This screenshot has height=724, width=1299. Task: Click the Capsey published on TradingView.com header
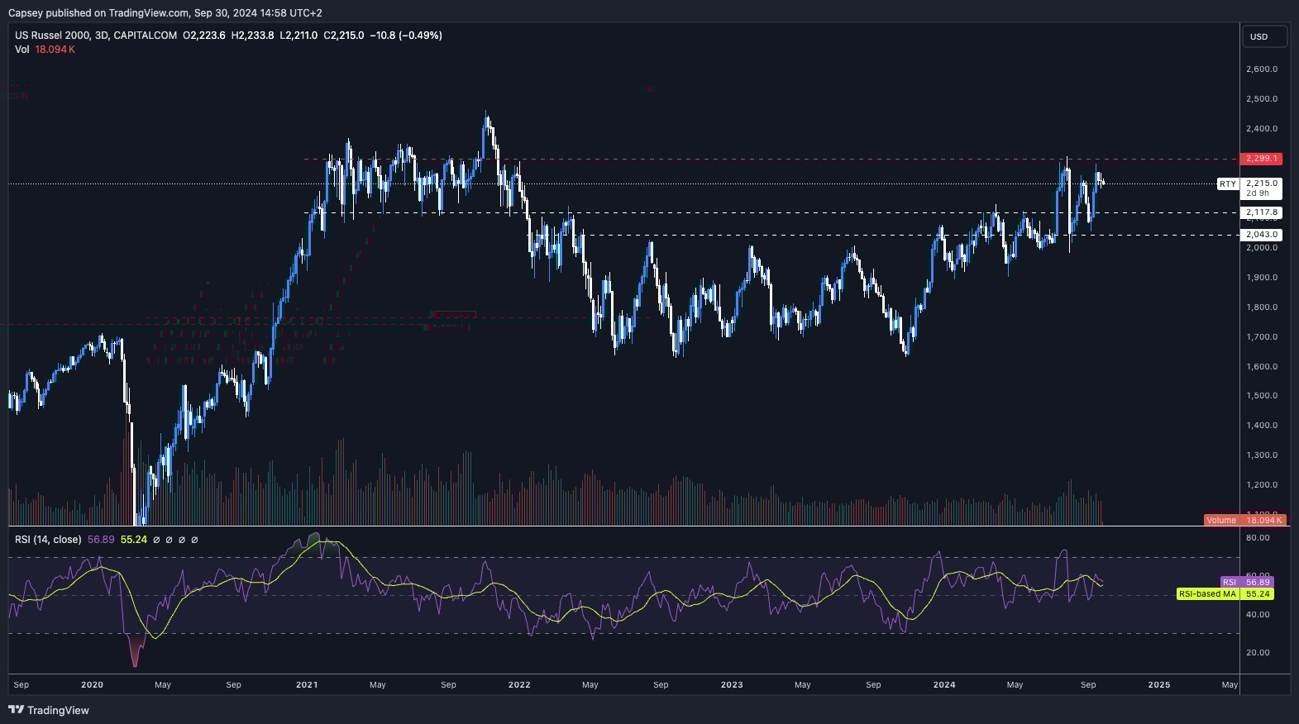[165, 12]
